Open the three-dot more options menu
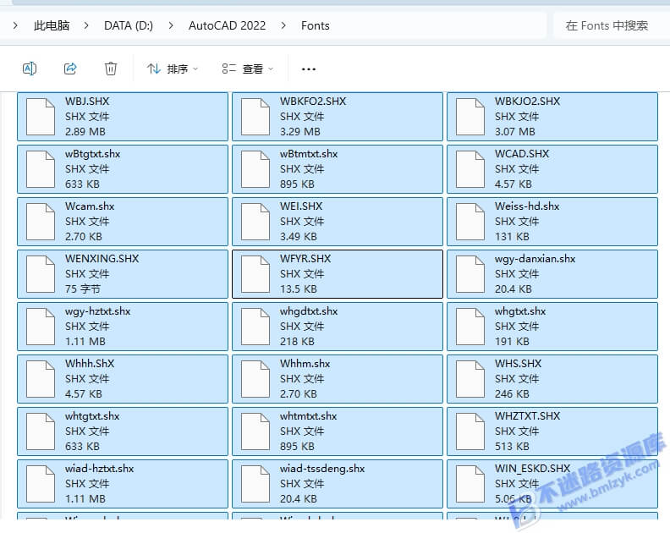This screenshot has height=533, width=670. pyautogui.click(x=309, y=69)
